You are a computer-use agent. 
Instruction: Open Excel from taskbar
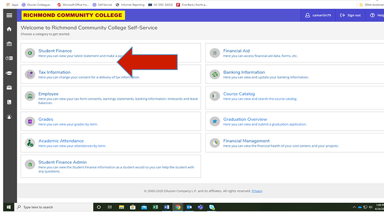155,207
